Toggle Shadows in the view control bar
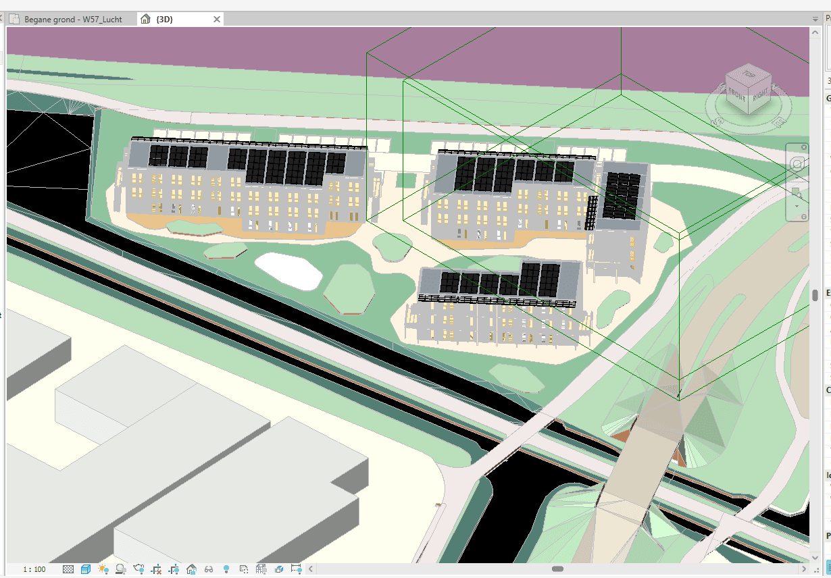 coord(121,569)
